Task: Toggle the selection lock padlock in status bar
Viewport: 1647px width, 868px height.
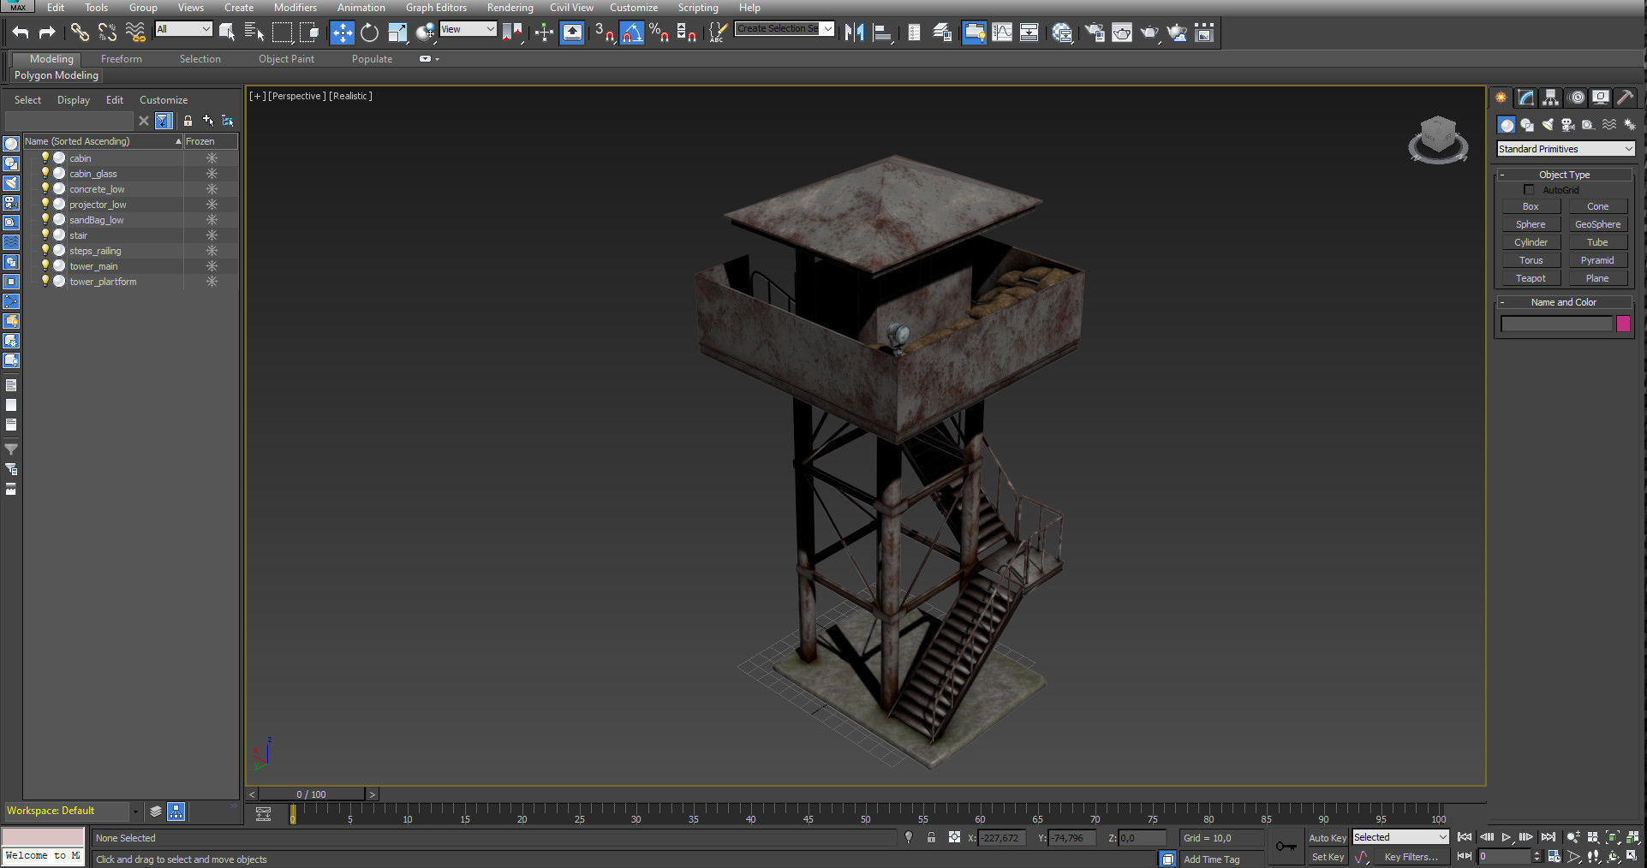Action: [931, 838]
